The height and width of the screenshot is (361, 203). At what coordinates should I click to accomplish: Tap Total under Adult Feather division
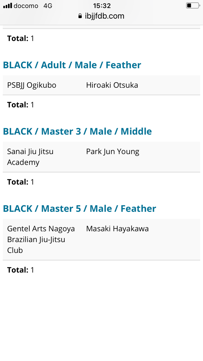(21, 105)
